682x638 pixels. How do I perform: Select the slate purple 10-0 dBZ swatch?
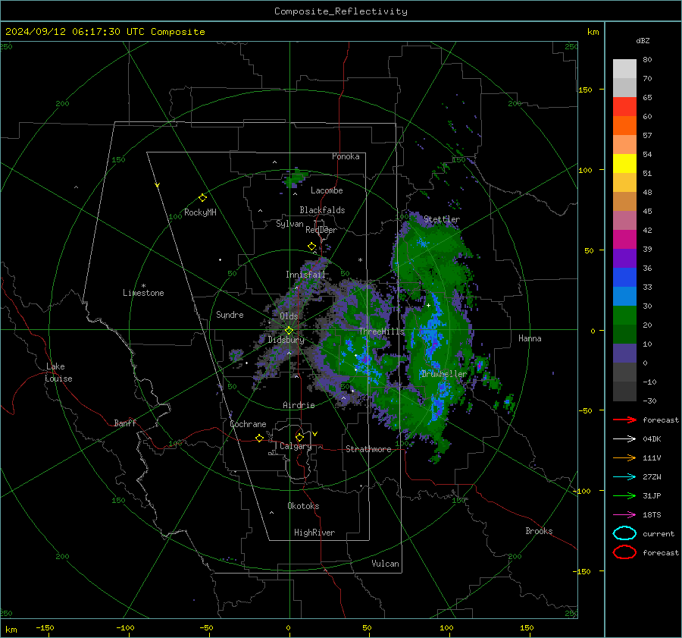[x=624, y=353]
